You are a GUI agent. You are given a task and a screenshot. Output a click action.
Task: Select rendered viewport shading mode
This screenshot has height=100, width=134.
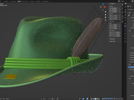(99, 99)
